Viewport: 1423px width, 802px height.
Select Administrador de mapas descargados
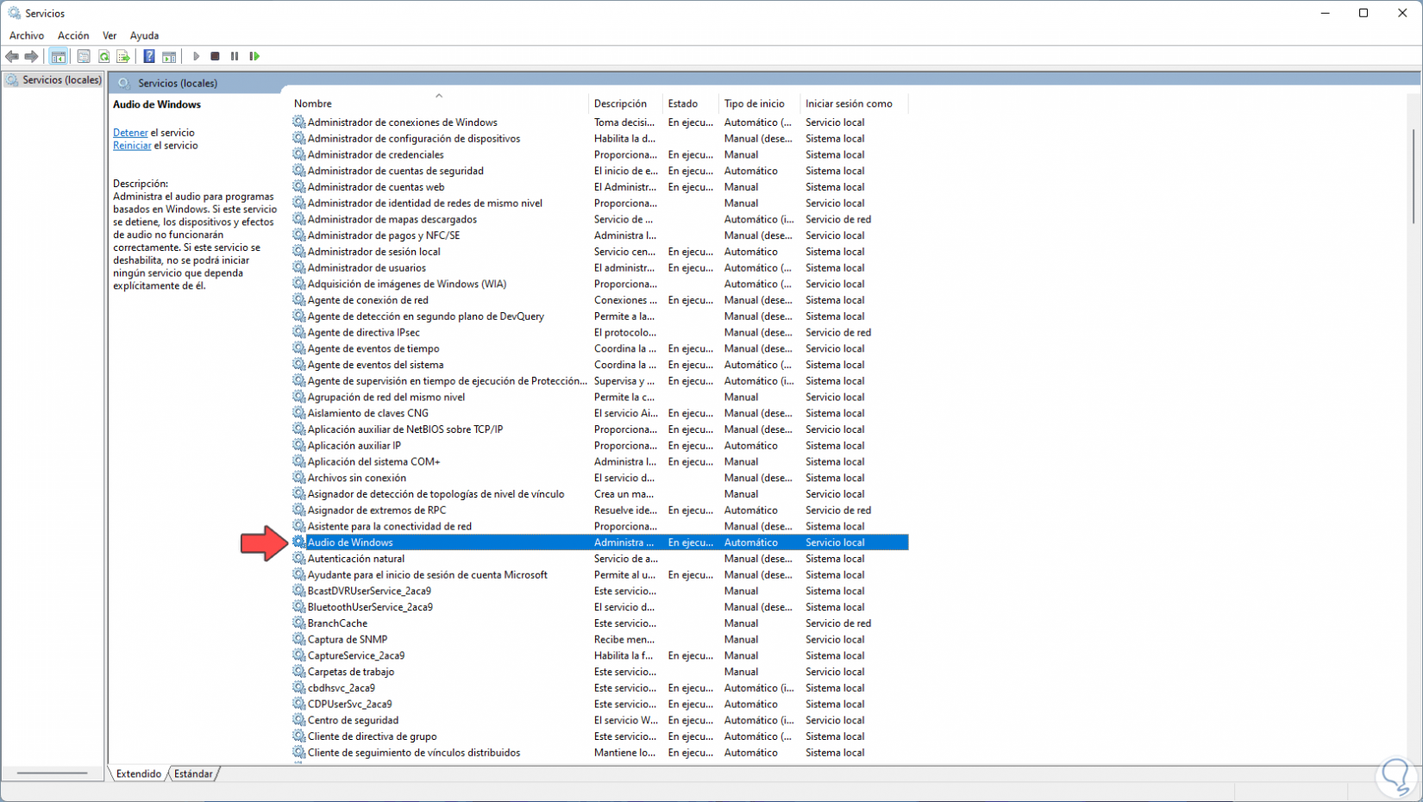(392, 219)
